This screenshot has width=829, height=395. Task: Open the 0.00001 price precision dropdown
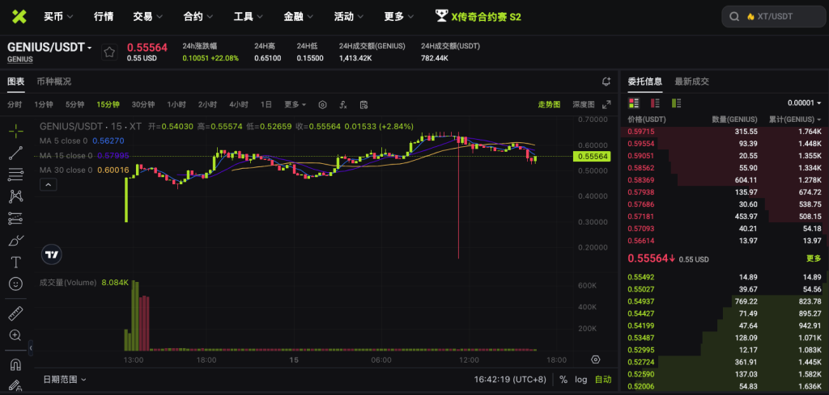pos(804,103)
